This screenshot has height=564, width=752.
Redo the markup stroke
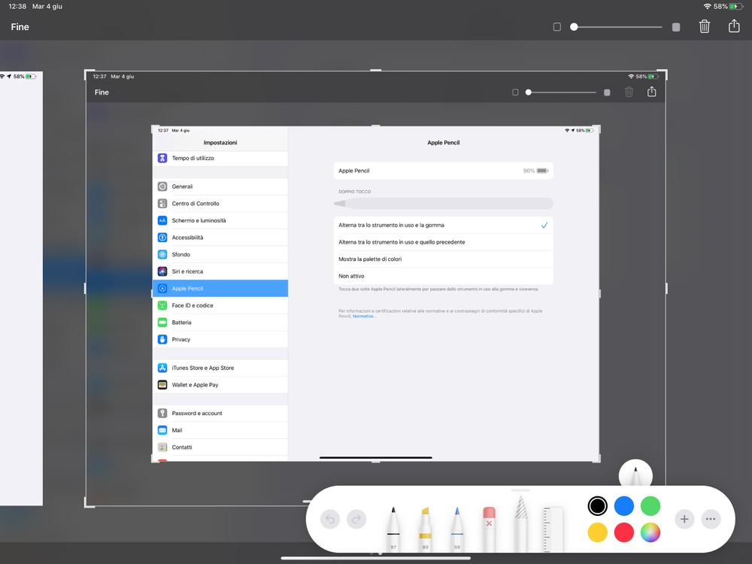[356, 519]
